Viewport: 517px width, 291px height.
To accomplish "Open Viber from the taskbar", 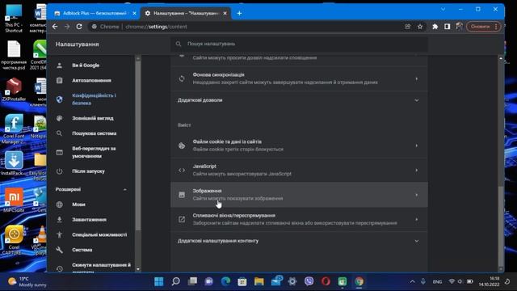I will tap(309, 281).
